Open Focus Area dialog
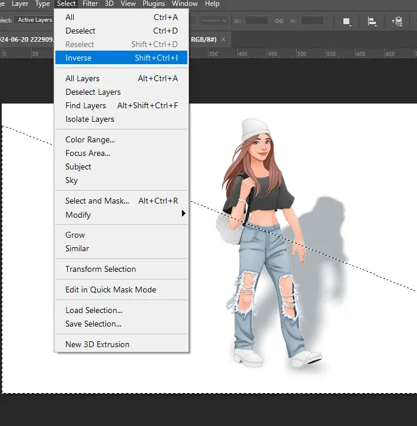Screen dimensions: 417x426 (x=121, y=153)
